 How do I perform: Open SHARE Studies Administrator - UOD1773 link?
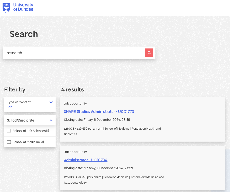click(x=99, y=112)
